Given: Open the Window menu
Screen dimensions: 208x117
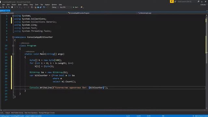Looking at the screenshot, I should click(54, 5).
